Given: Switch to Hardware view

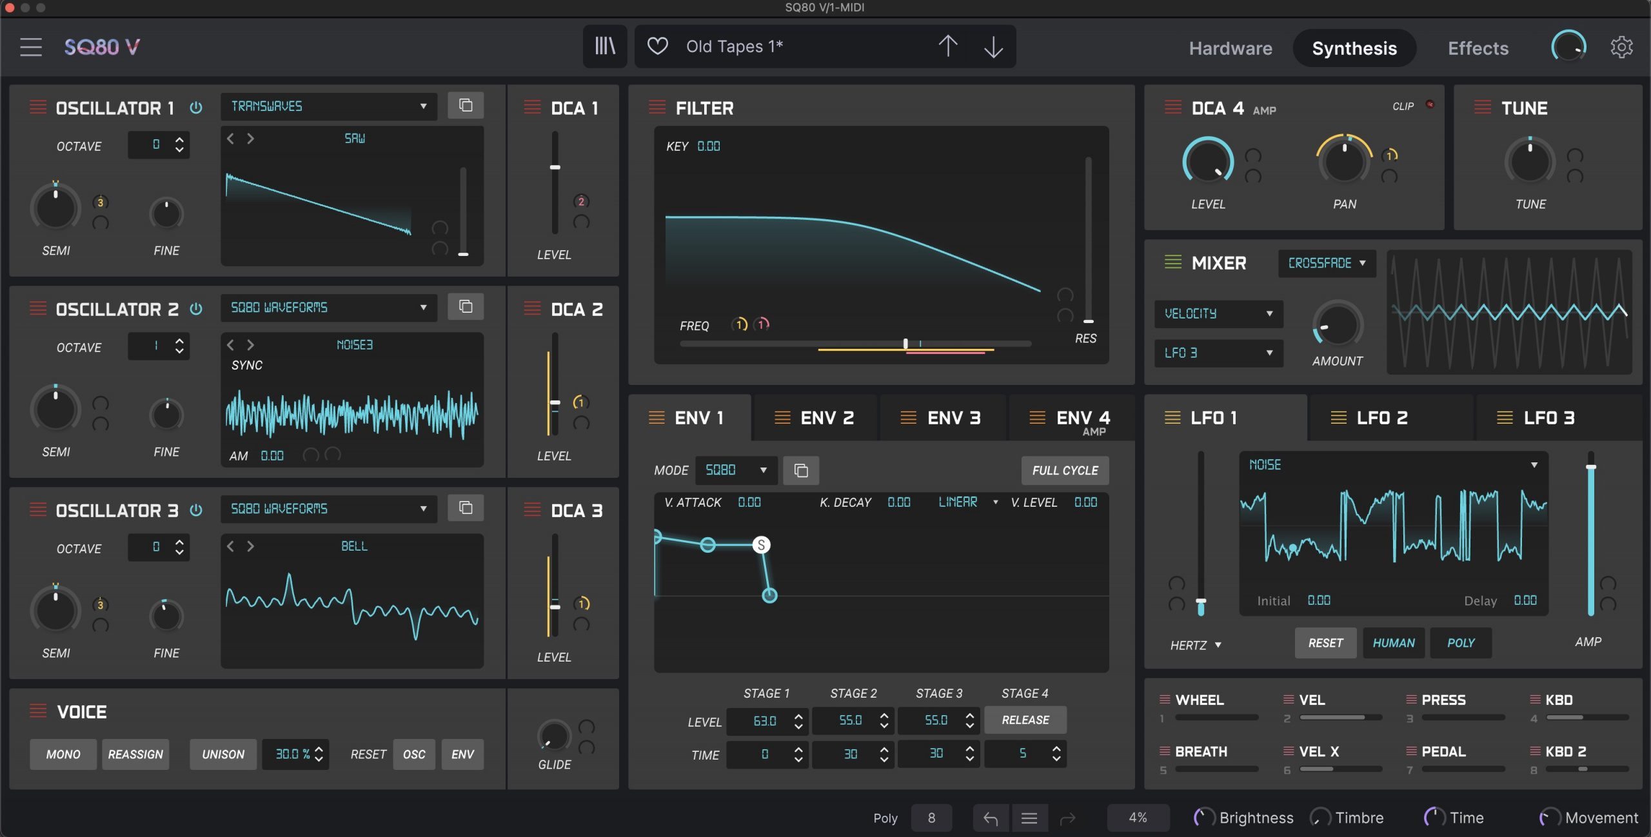Looking at the screenshot, I should pos(1231,48).
